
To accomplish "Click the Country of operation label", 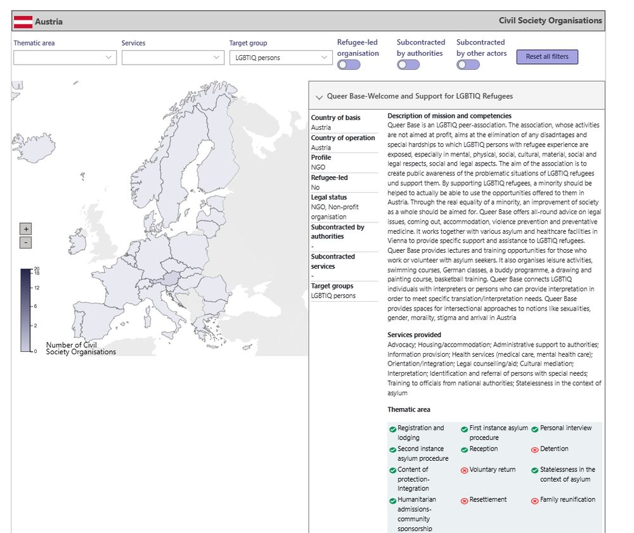I will tap(342, 138).
